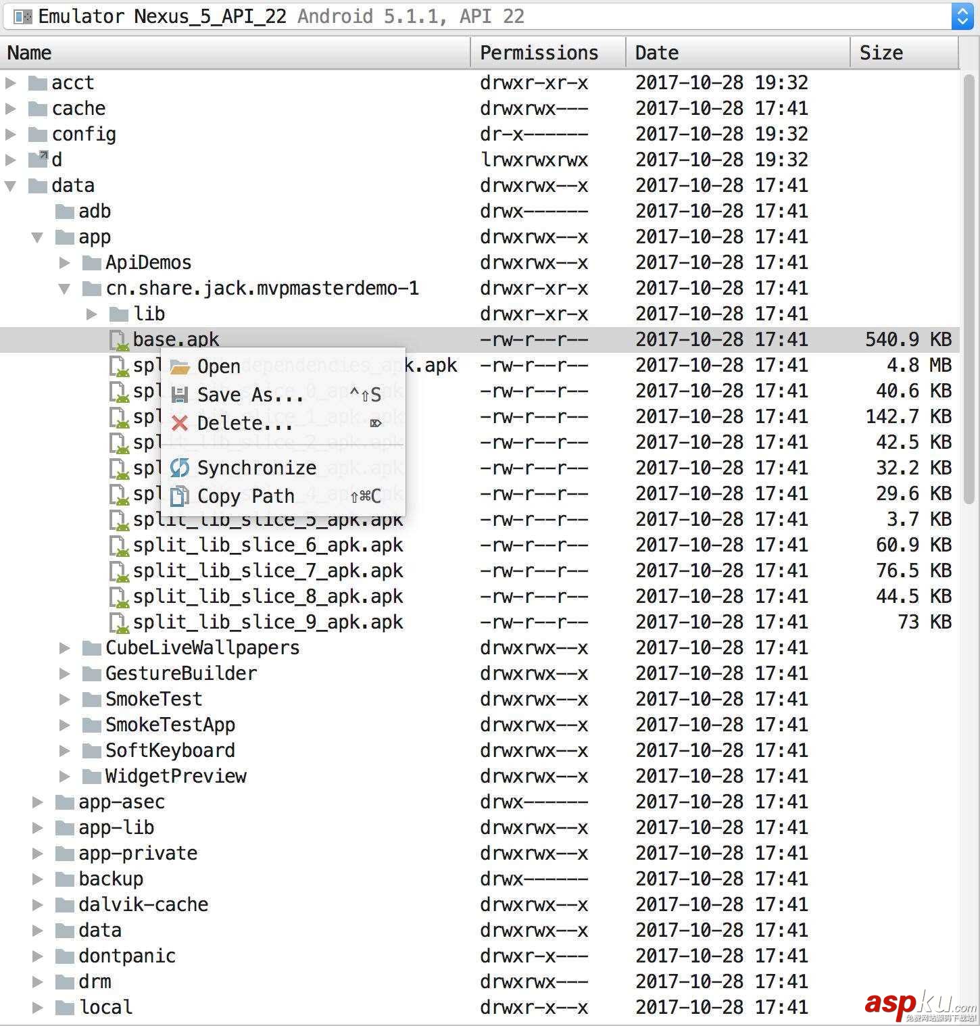Choose Open from the context menu

[x=220, y=366]
